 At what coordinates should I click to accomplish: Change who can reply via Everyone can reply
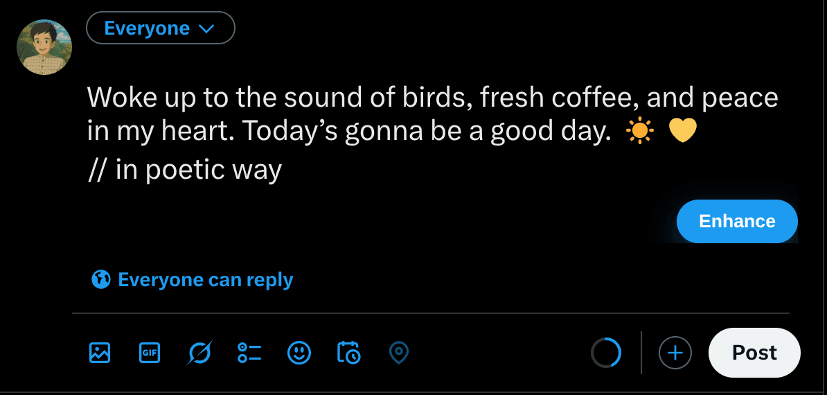pyautogui.click(x=205, y=280)
